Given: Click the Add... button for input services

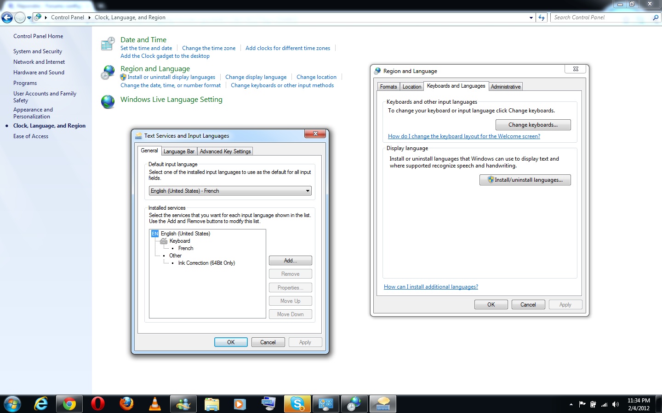Looking at the screenshot, I should tap(290, 261).
